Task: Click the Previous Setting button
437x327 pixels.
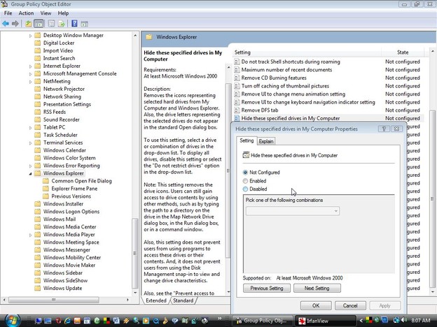Action: (x=267, y=289)
